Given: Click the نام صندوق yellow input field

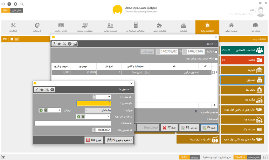Looking at the screenshot, I should (x=94, y=103).
